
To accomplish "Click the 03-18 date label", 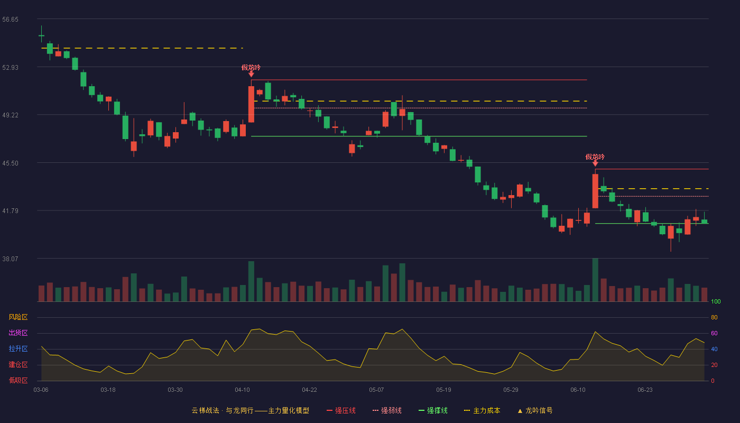I will (108, 390).
